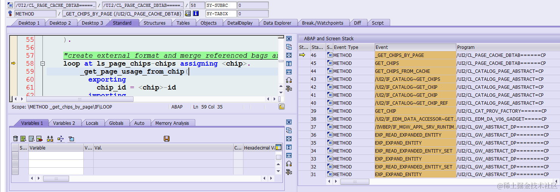Screen dimensions: 560x192
Task: Click the Program column header in stack
Action: 507,47
